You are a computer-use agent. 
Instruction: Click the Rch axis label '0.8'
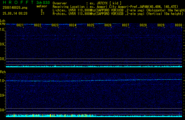(2, 110)
